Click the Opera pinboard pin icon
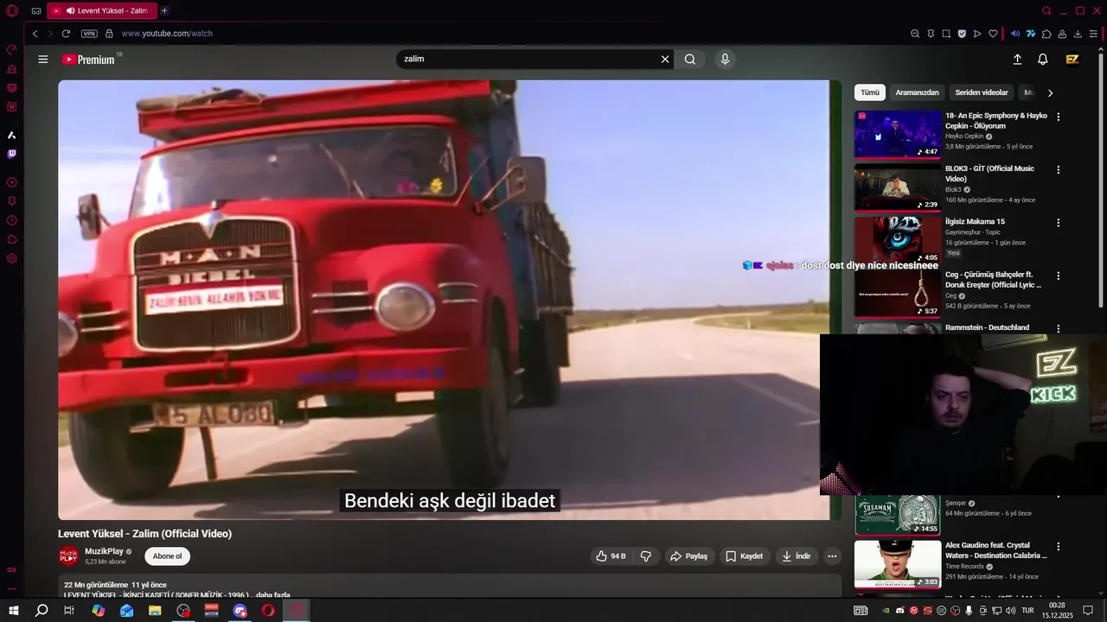 click(931, 34)
